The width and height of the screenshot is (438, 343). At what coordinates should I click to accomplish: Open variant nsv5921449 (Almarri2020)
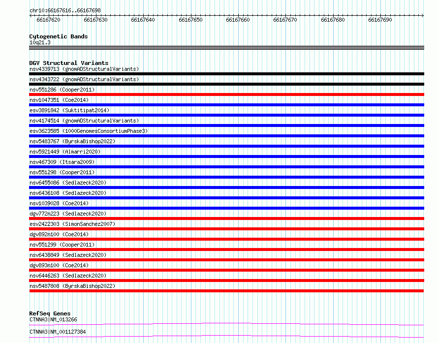65,152
